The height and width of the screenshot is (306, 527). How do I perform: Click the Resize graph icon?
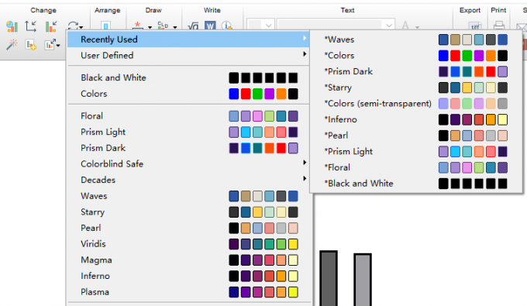(50, 44)
